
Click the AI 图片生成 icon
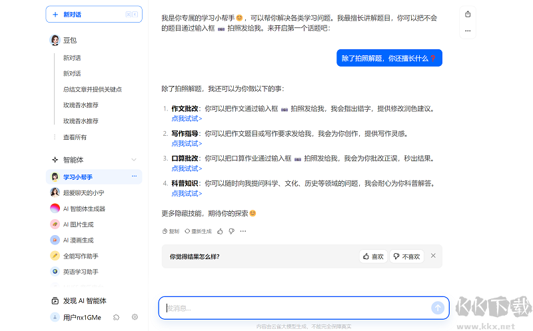(55, 224)
